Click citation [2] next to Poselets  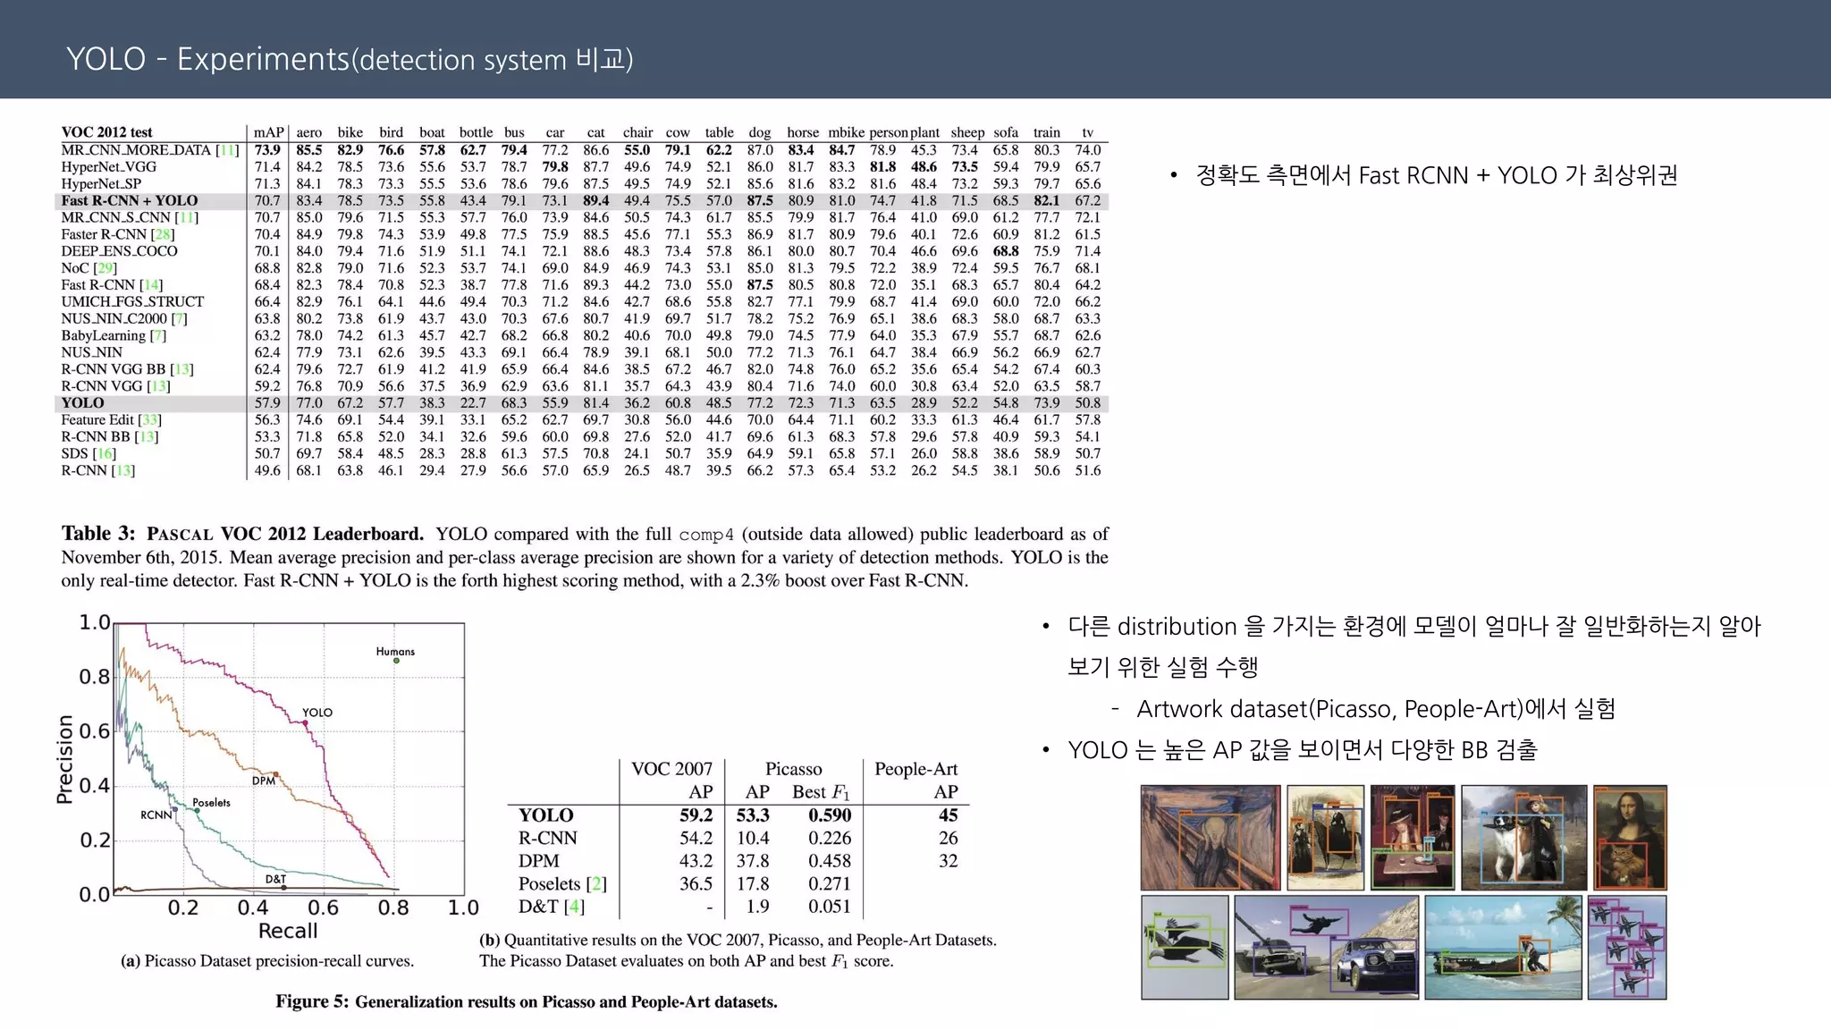[x=596, y=883]
